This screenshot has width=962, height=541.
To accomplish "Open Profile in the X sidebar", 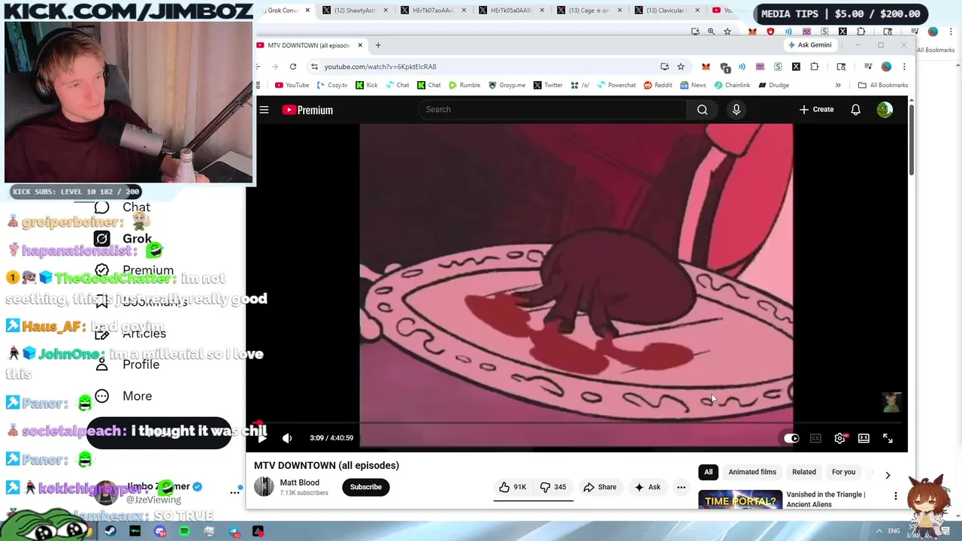I will (x=127, y=364).
